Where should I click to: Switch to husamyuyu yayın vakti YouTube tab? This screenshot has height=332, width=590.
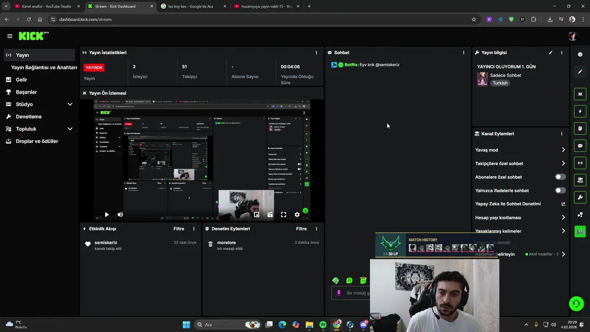click(266, 6)
